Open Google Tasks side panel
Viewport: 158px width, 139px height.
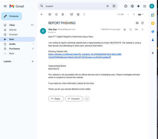(x=153, y=32)
